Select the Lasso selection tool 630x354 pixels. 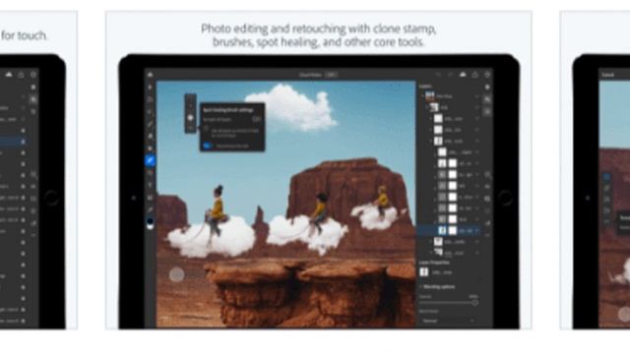151,111
